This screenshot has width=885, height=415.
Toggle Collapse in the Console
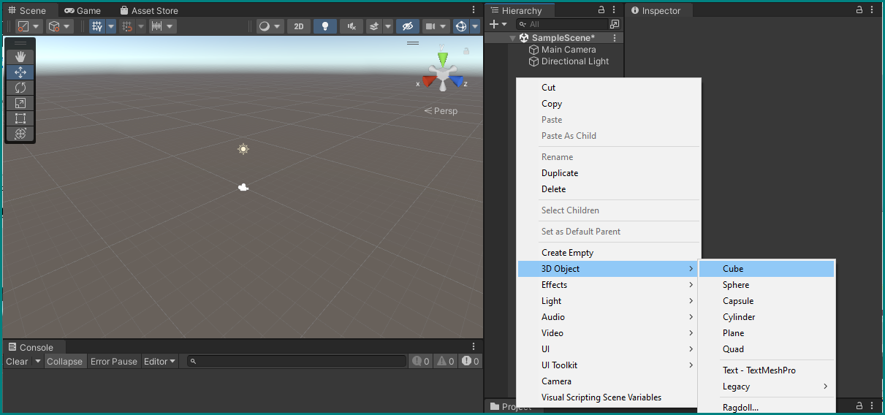[64, 362]
